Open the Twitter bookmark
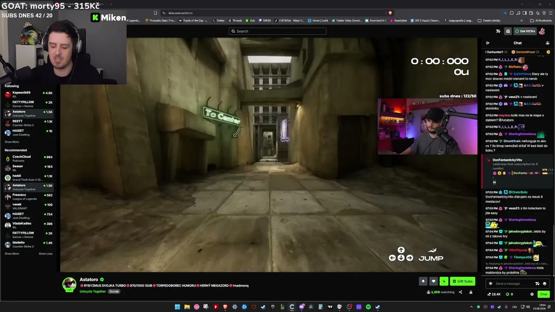 [x=219, y=20]
